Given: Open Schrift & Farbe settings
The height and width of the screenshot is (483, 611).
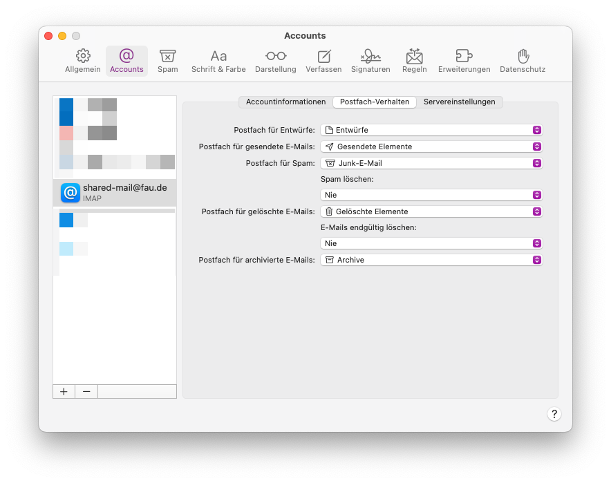Looking at the screenshot, I should (x=218, y=61).
